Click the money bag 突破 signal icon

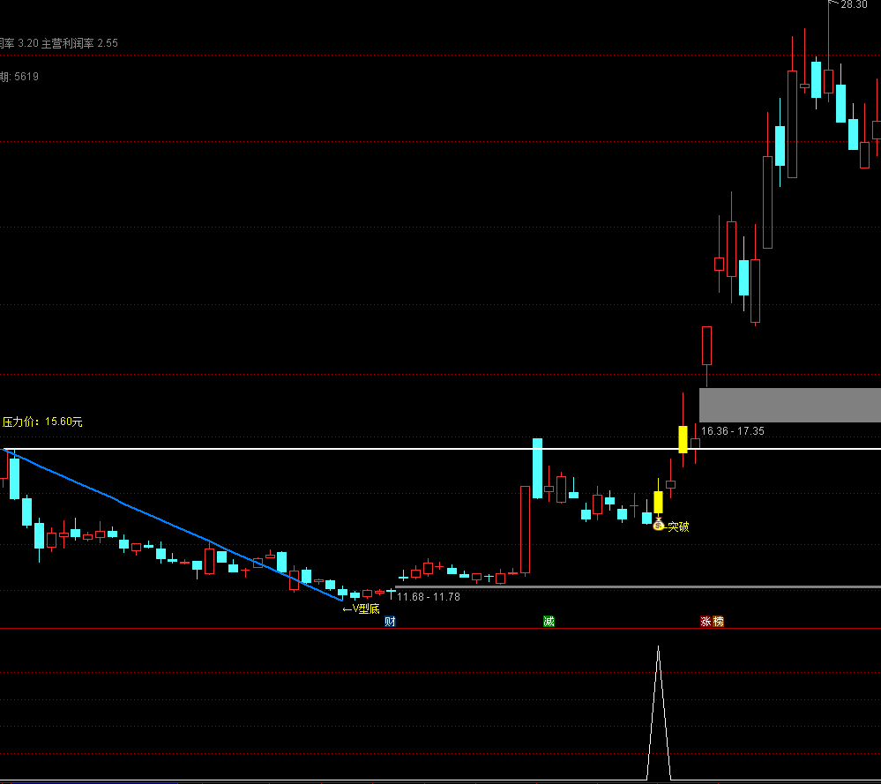tap(658, 526)
